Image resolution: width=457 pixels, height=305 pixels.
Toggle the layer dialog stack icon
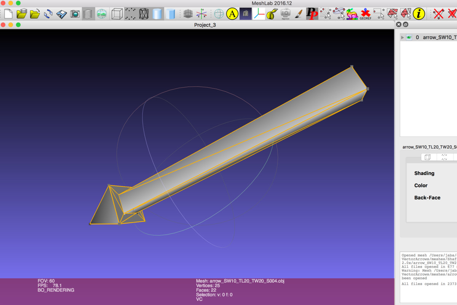click(x=88, y=14)
